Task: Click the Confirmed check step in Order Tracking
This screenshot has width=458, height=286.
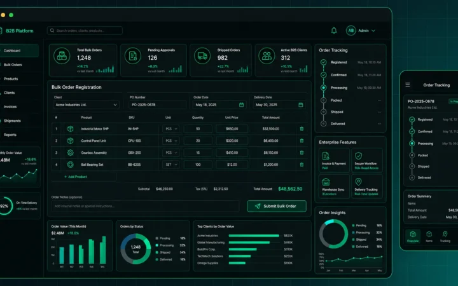Action: [x=323, y=75]
